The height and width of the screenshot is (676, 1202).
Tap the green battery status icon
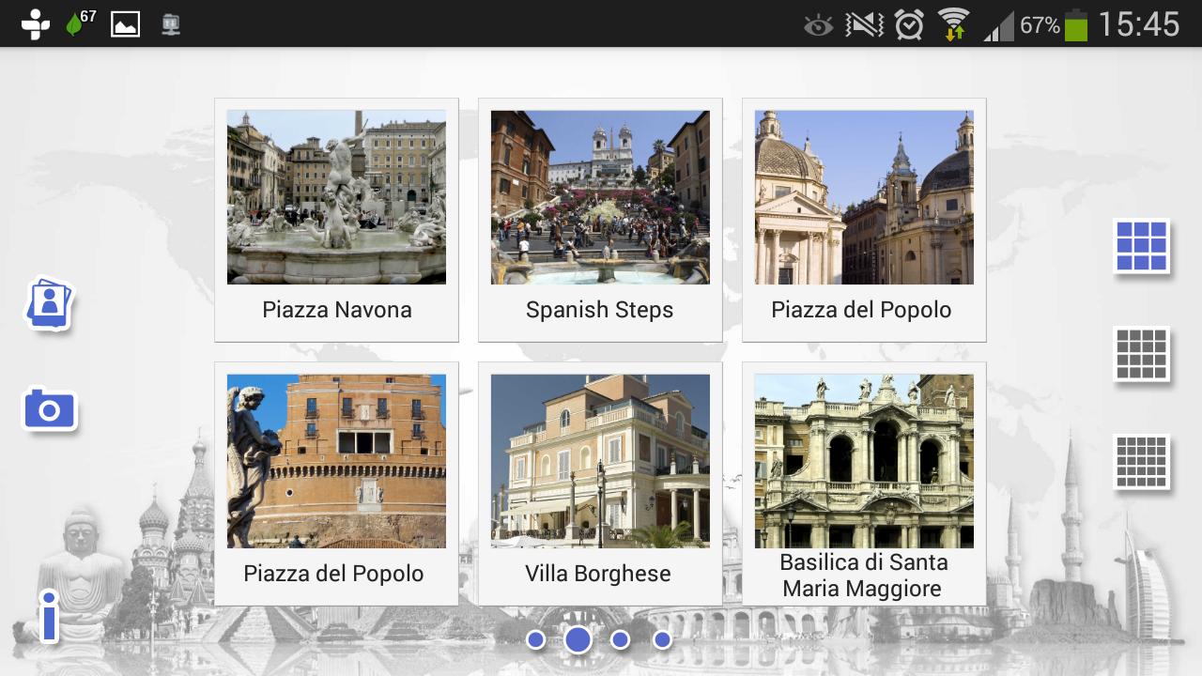click(x=1076, y=25)
